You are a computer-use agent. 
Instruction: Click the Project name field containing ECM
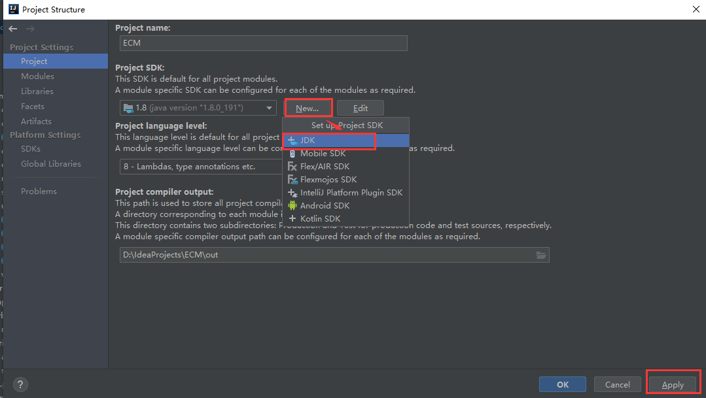[x=264, y=43]
